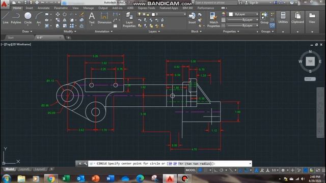Select the Text annotation tool
This screenshot has height=183, width=326.
coord(92,18)
